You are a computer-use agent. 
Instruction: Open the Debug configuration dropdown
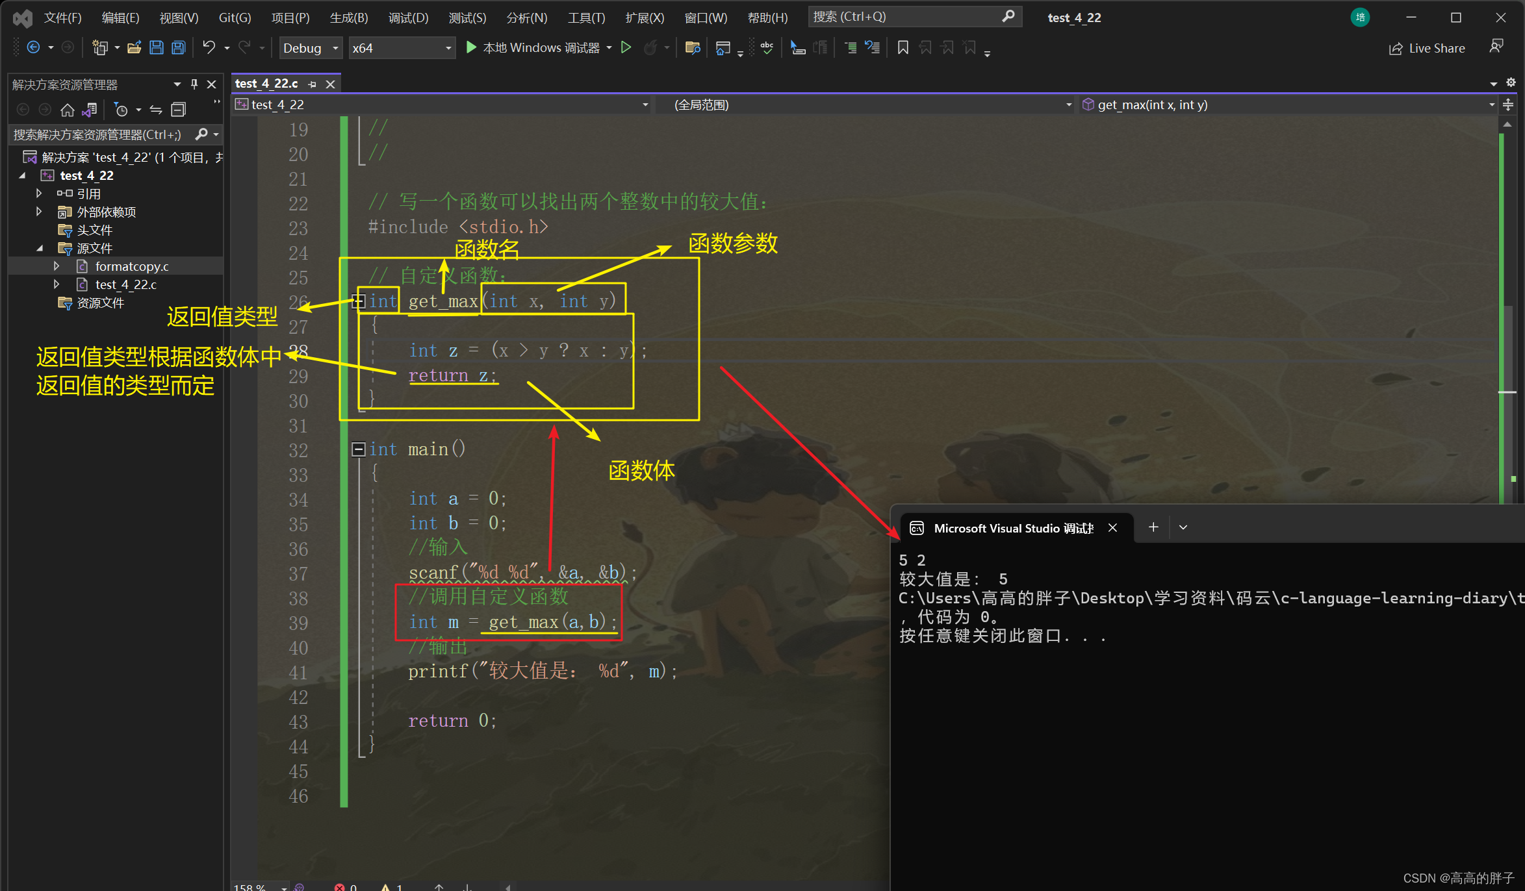pos(311,48)
